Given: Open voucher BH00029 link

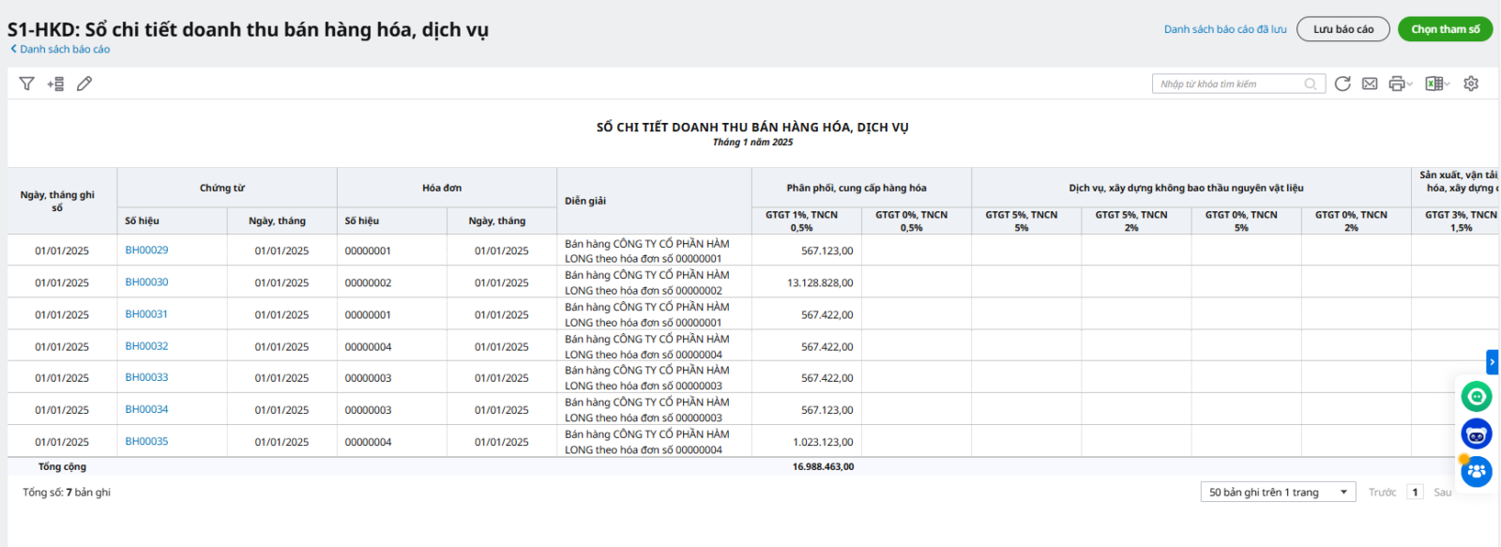Looking at the screenshot, I should (x=146, y=251).
